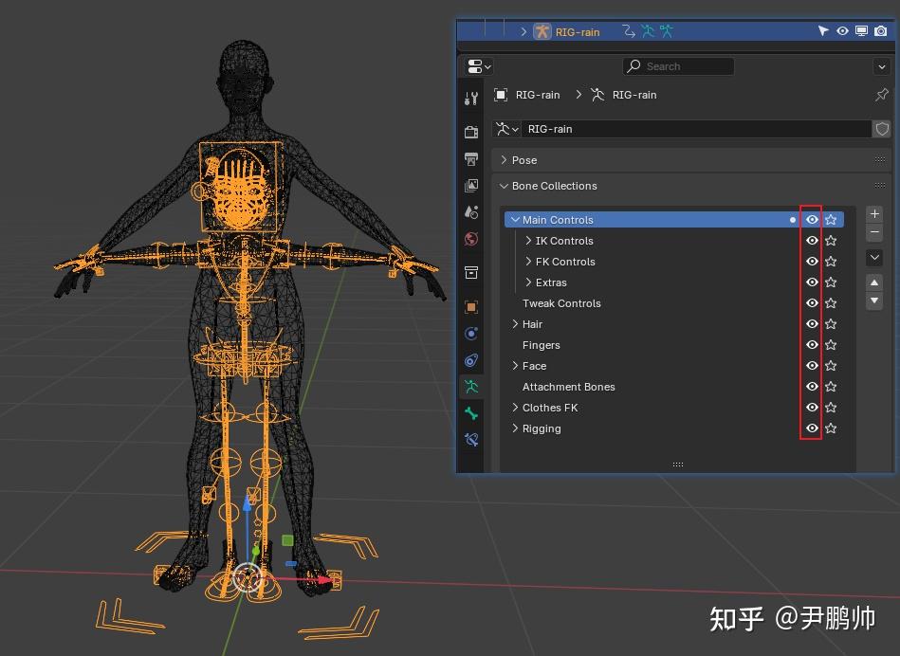Collapse the Bone Collections panel
The height and width of the screenshot is (656, 900).
point(505,186)
